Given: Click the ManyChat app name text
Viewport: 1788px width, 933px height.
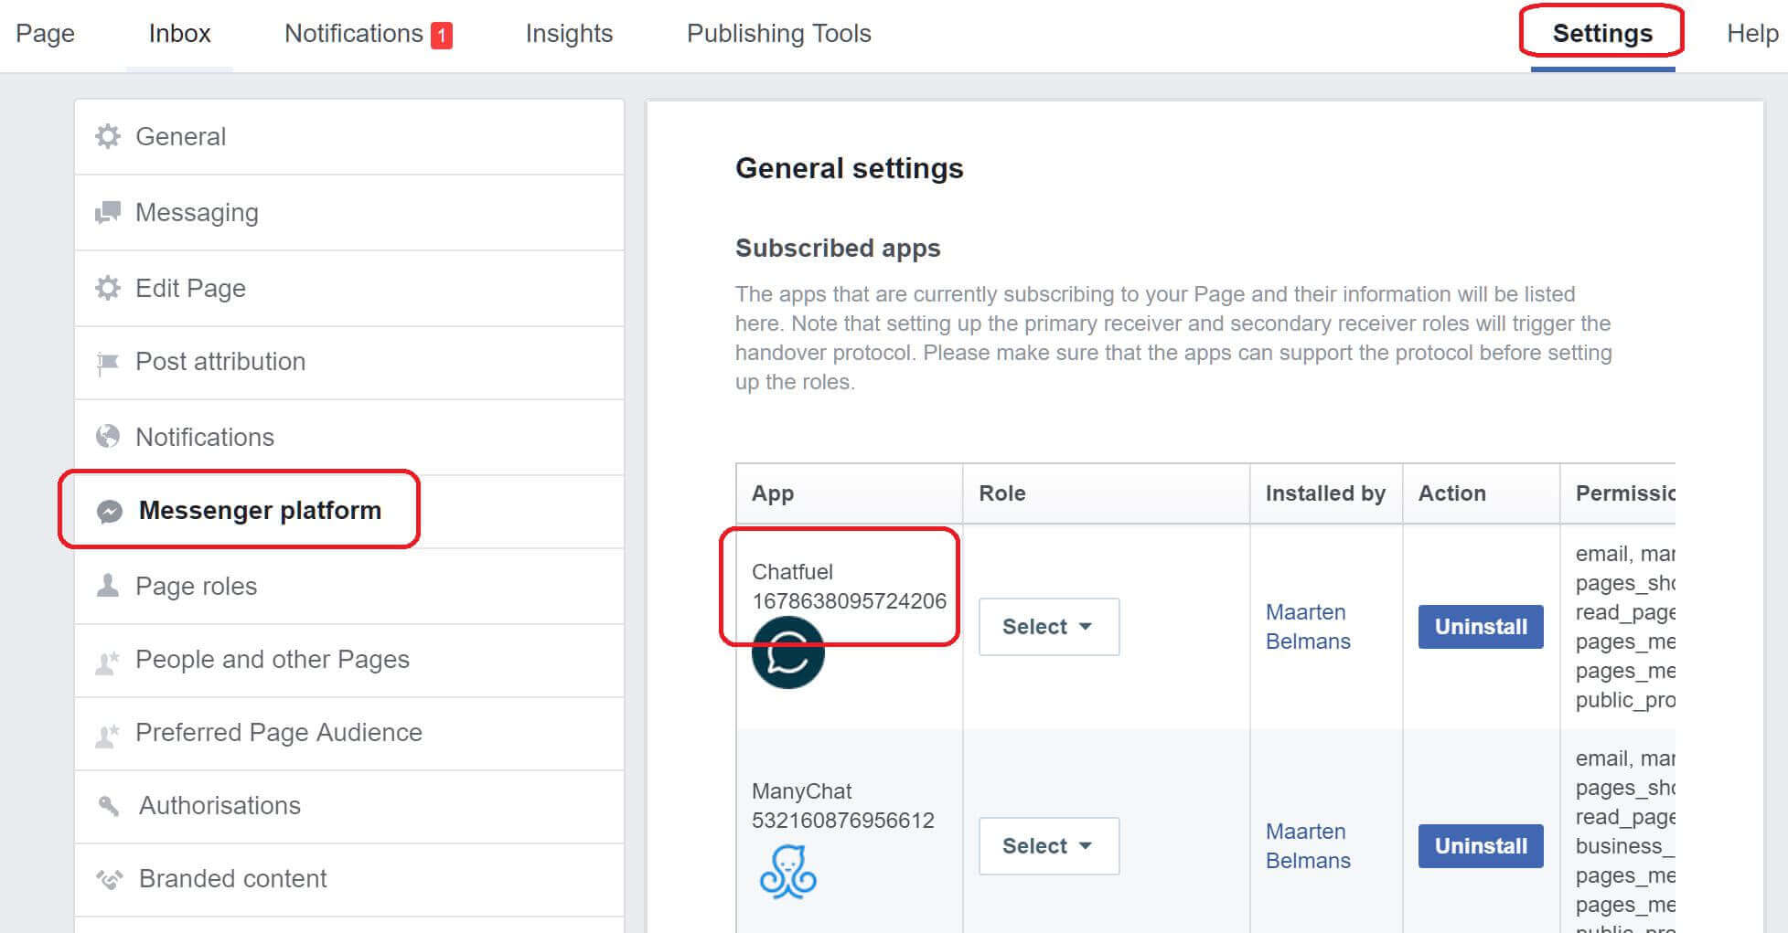Looking at the screenshot, I should tap(802, 791).
